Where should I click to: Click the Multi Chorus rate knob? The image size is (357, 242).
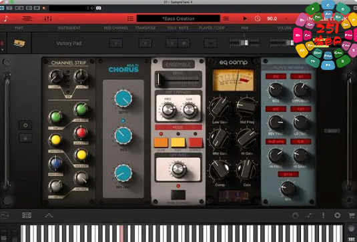(x=123, y=135)
